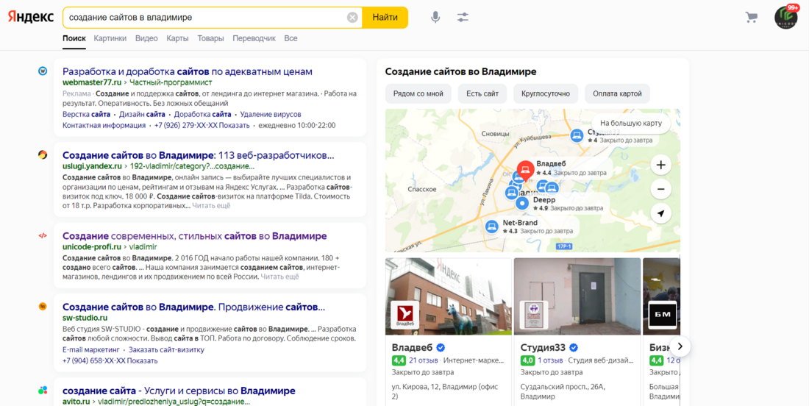Click the sw-studio.ru favicon
Viewport: 809px width, 406px height.
(x=43, y=307)
